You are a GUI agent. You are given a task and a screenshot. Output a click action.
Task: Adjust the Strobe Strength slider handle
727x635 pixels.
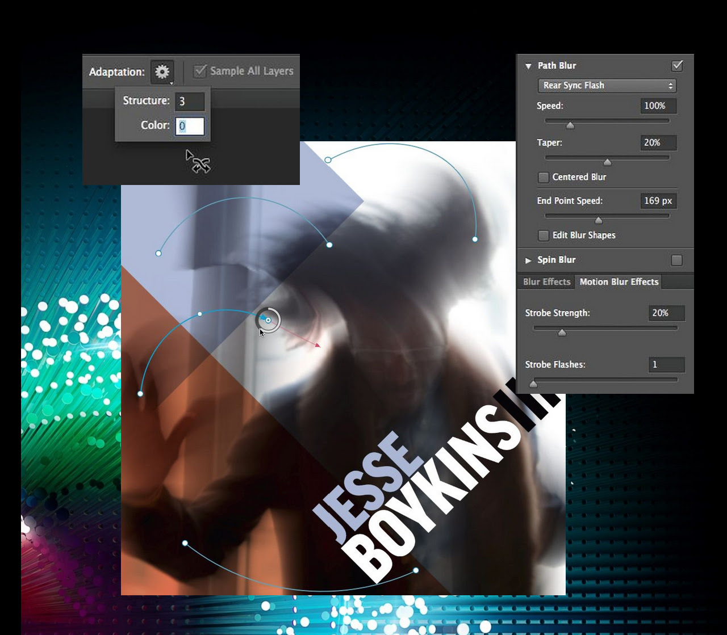coord(562,333)
